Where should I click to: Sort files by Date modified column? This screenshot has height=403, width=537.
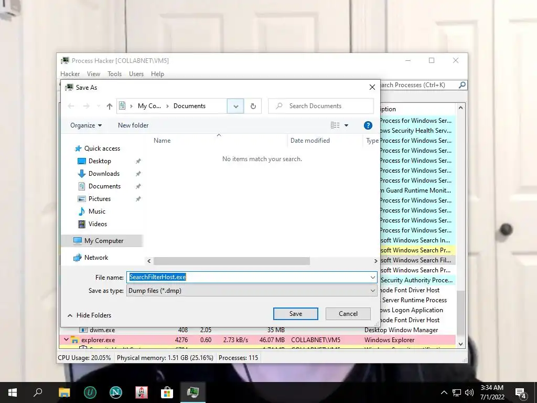pos(310,141)
